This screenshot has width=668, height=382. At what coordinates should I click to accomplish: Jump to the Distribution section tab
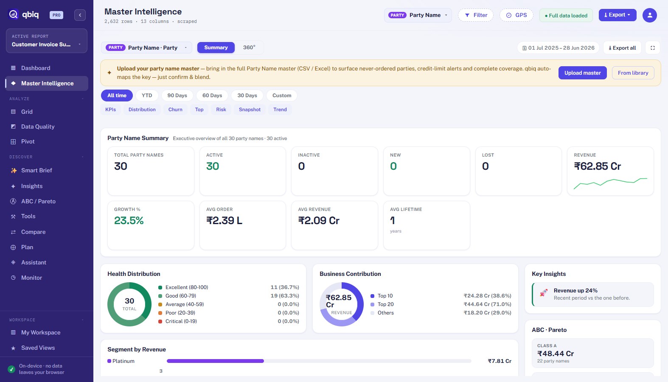click(142, 110)
